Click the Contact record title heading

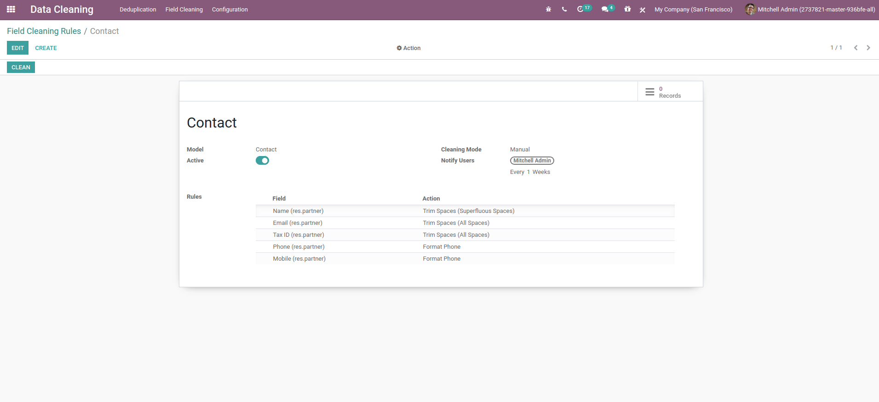(x=212, y=123)
